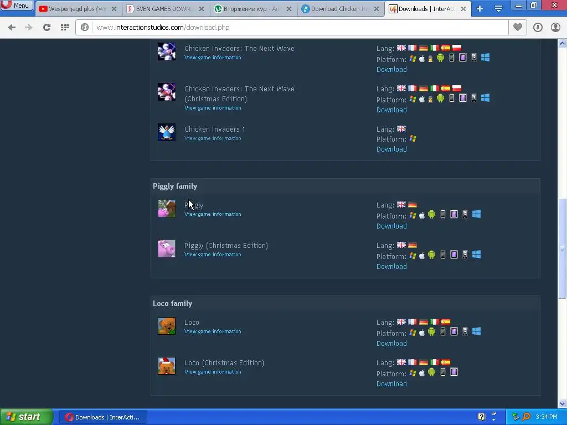Open Piggly (Christmas Edition) thumbnail
The height and width of the screenshot is (425, 567).
coord(167,248)
